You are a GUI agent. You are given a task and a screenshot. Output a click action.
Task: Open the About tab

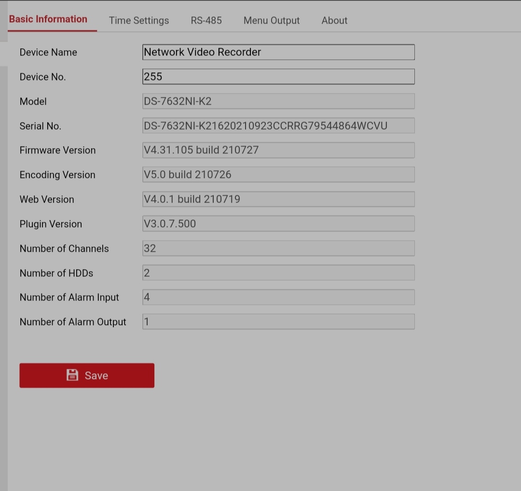click(334, 20)
